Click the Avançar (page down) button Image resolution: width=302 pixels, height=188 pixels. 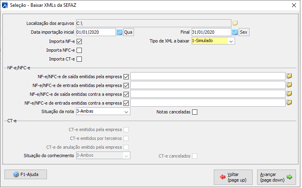coord(276,177)
